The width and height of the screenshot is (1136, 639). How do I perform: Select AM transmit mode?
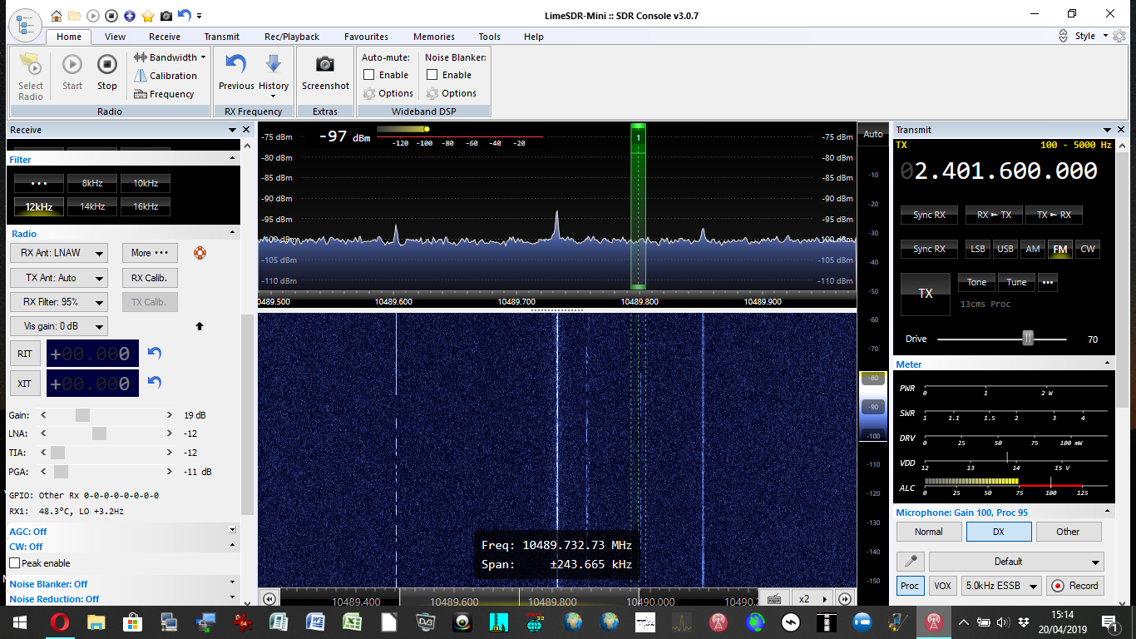pos(1032,249)
